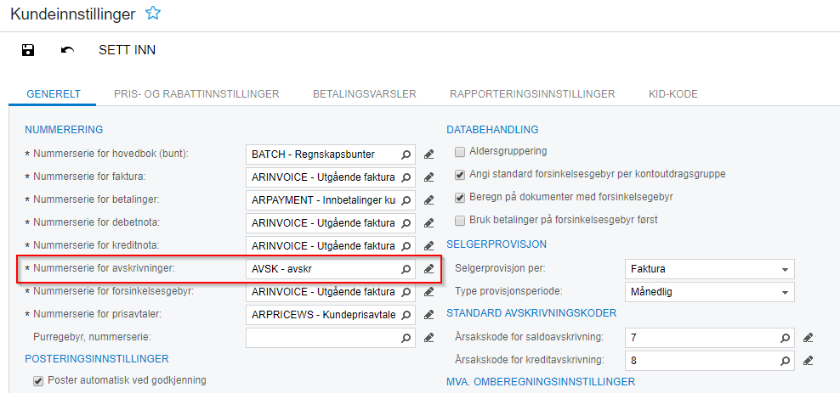Click the BATCH - Regnskapsbunter field
The height and width of the screenshot is (393, 840).
[x=331, y=154]
